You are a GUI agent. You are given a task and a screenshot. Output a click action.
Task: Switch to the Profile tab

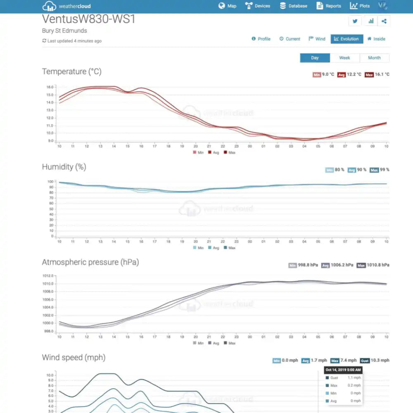[x=261, y=39]
